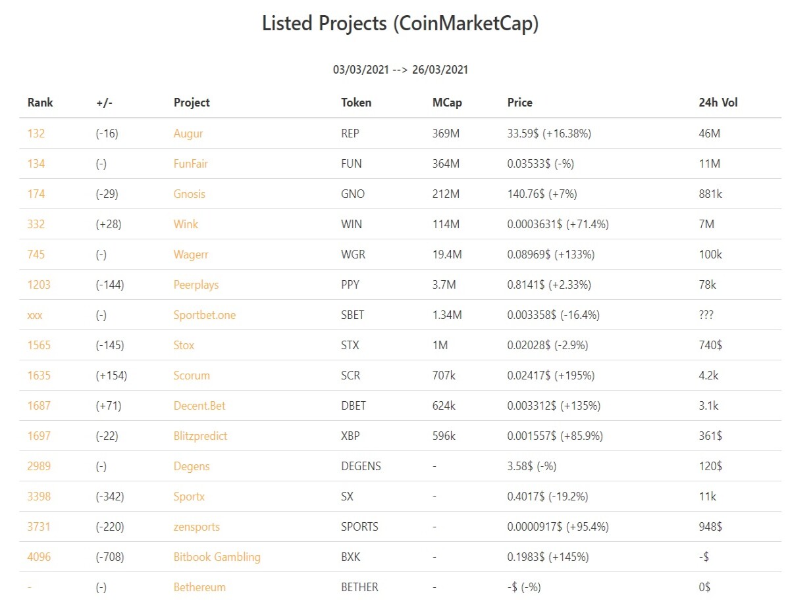Click the Bitbook Gambling link
This screenshot has width=790, height=605.
point(217,557)
